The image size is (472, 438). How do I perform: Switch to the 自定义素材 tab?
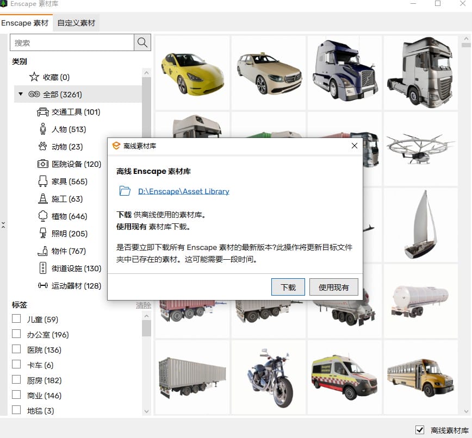click(x=76, y=23)
